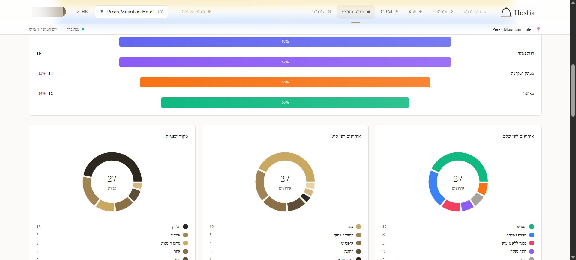Open the HE language dropdown
This screenshot has height=260, width=576.
[82, 12]
